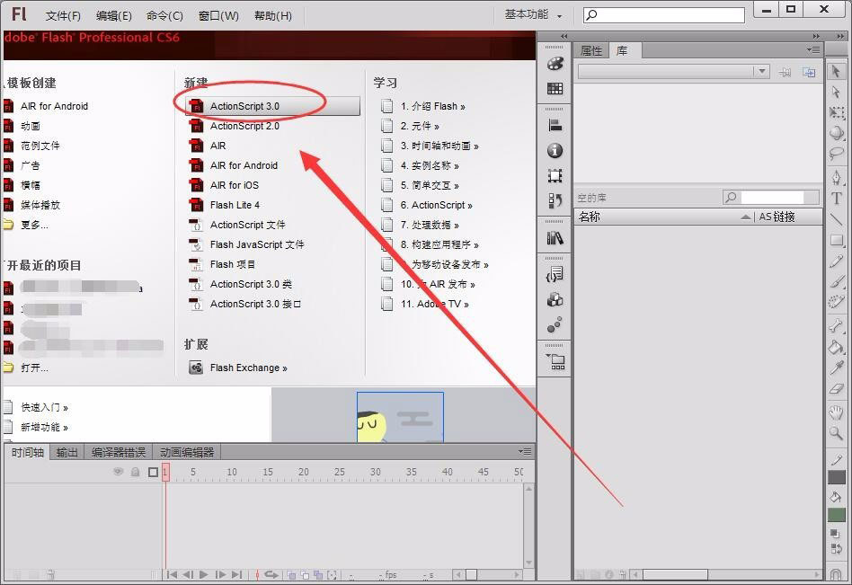
Task: Open the Align panel icon
Action: pos(555,125)
